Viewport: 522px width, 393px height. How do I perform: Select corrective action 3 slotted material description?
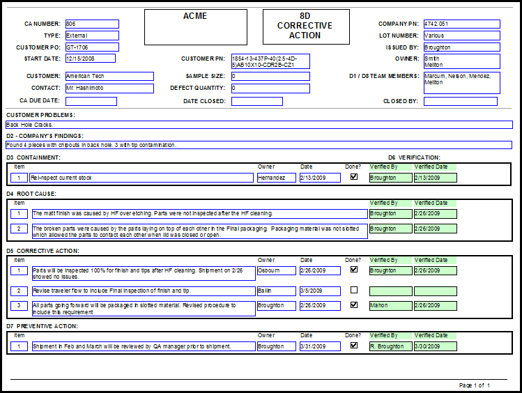(x=144, y=309)
